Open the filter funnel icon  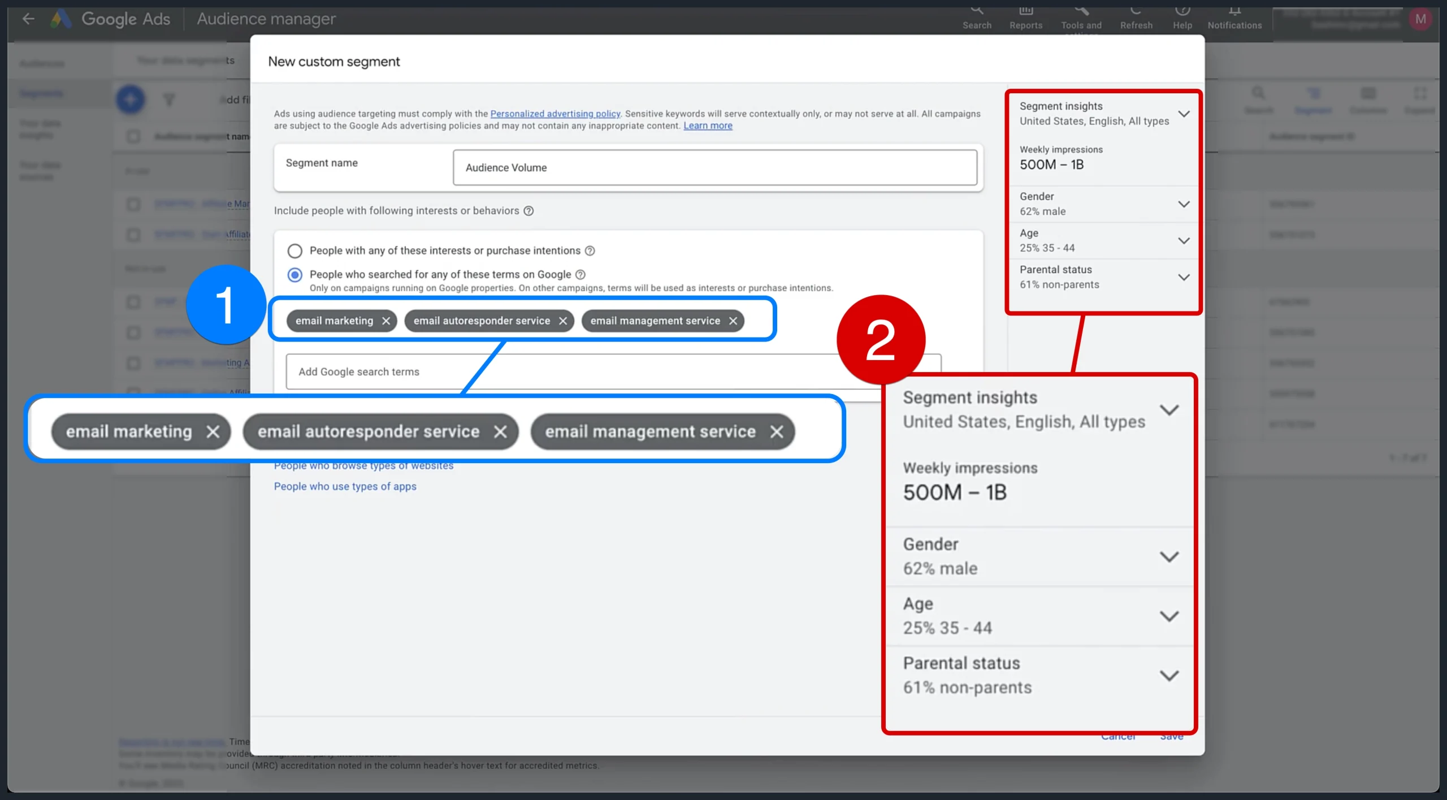coord(168,100)
